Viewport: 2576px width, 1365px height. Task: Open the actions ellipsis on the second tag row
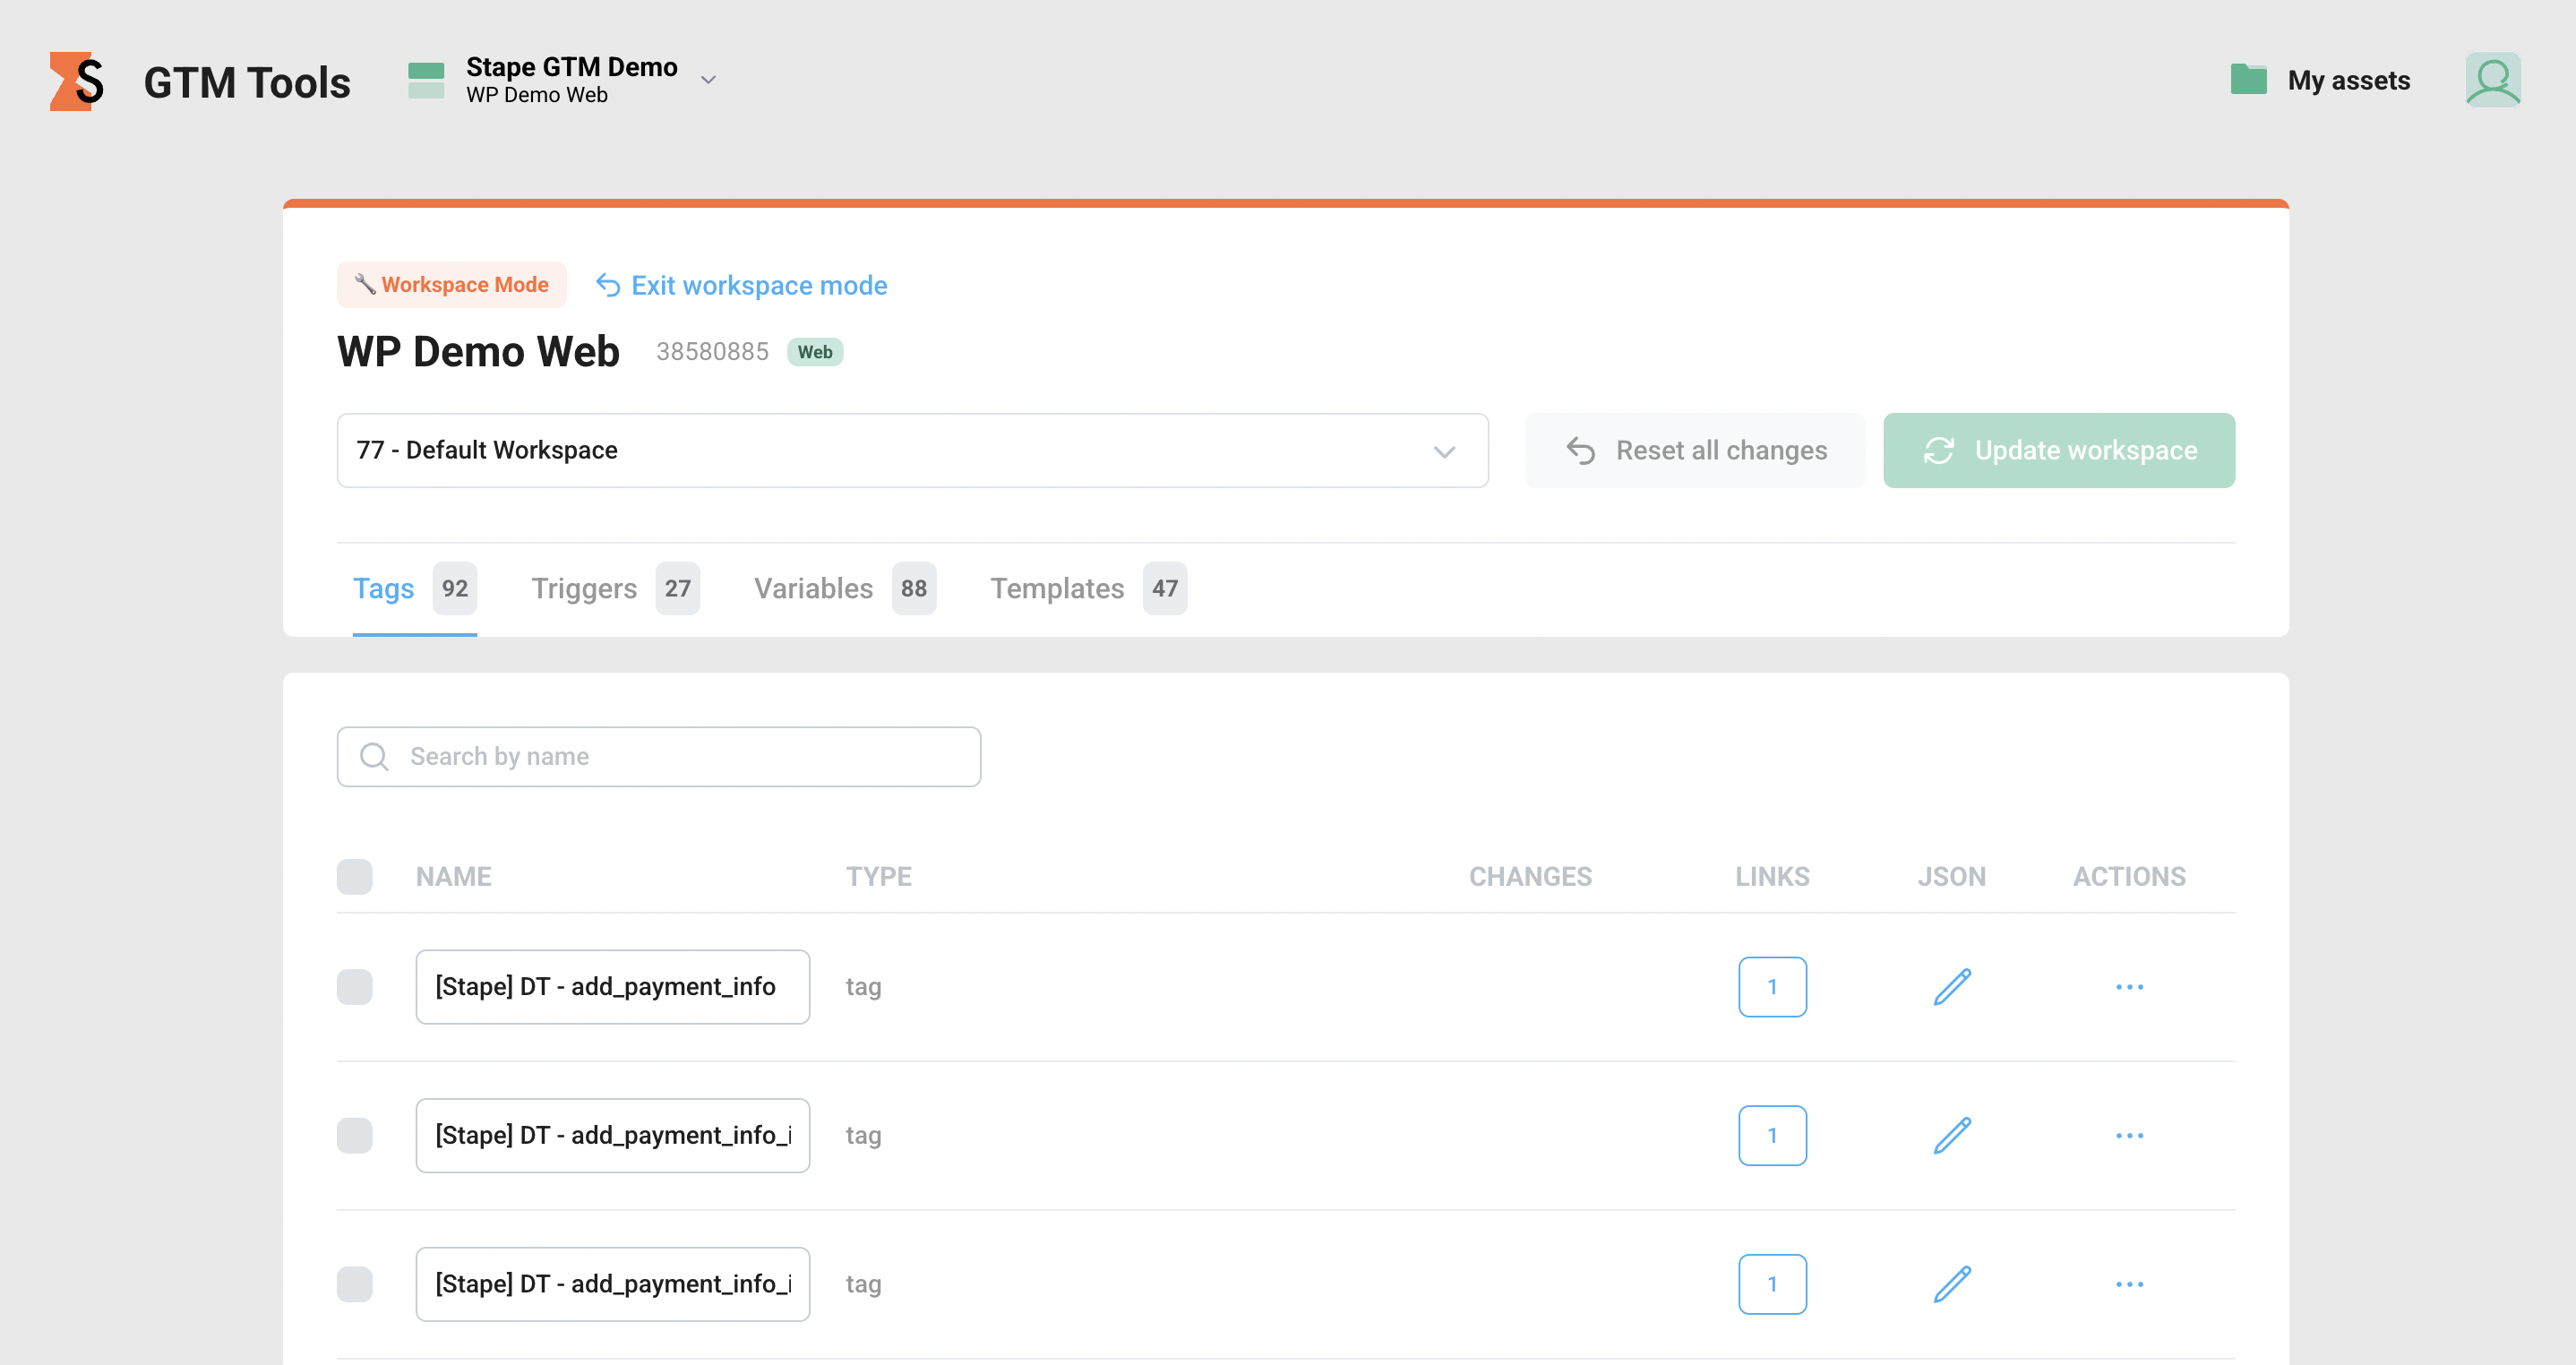pos(2130,1136)
